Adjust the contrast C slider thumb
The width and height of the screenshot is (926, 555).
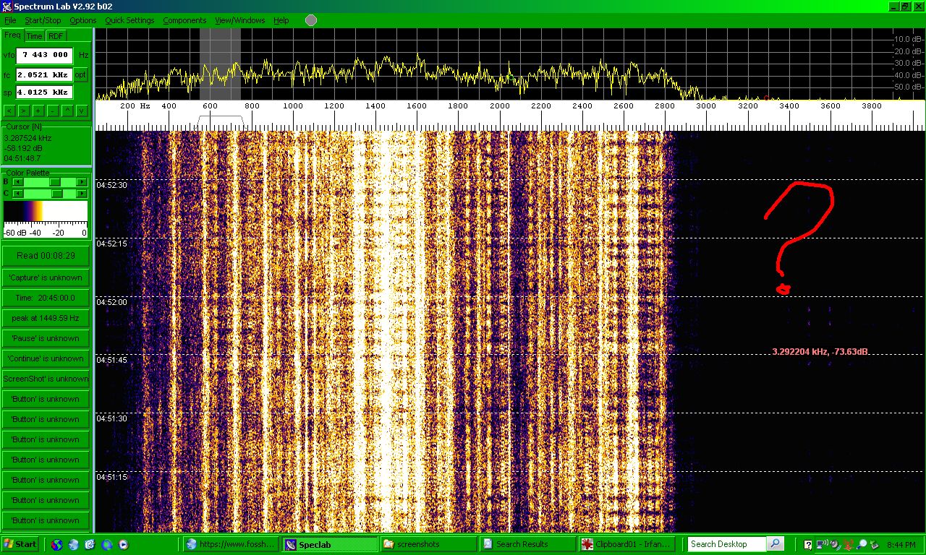[57, 193]
